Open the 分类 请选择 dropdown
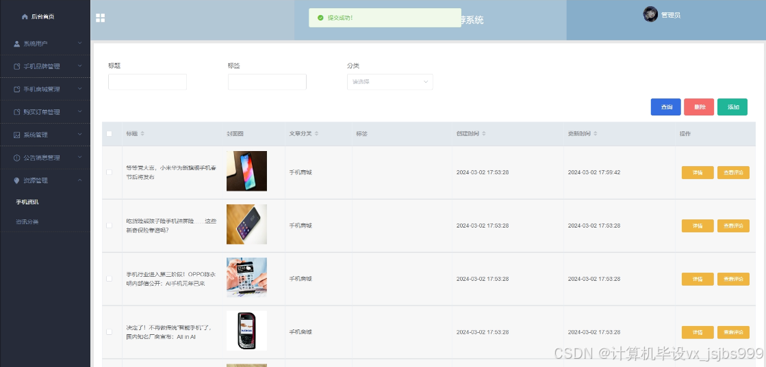The width and height of the screenshot is (766, 367). pos(390,82)
